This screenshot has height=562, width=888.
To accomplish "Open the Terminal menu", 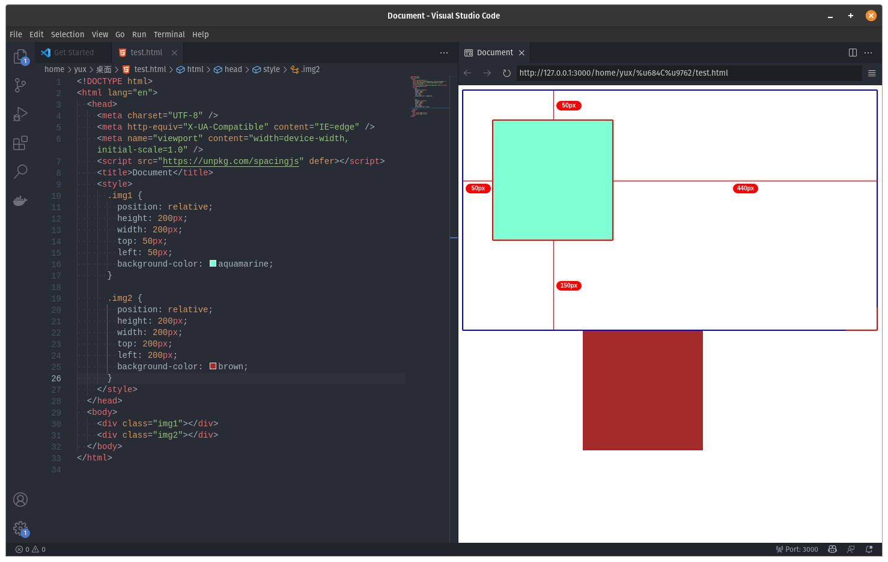I will click(x=169, y=35).
